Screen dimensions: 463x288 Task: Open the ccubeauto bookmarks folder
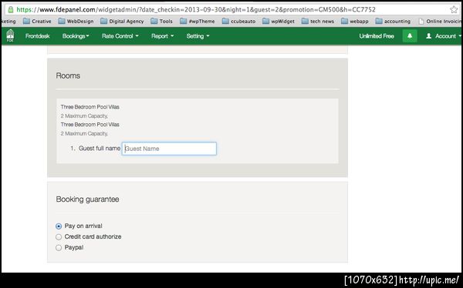pyautogui.click(x=238, y=22)
